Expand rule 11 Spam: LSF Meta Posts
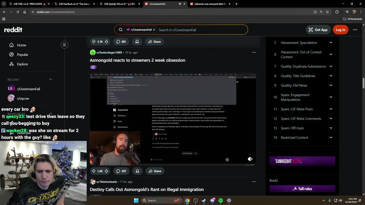The height and width of the screenshot is (205, 365). click(x=331, y=109)
